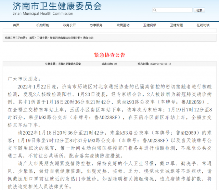This screenshot has height=190, width=219.
Task: Click the 检索 search button
Action: [199, 10]
